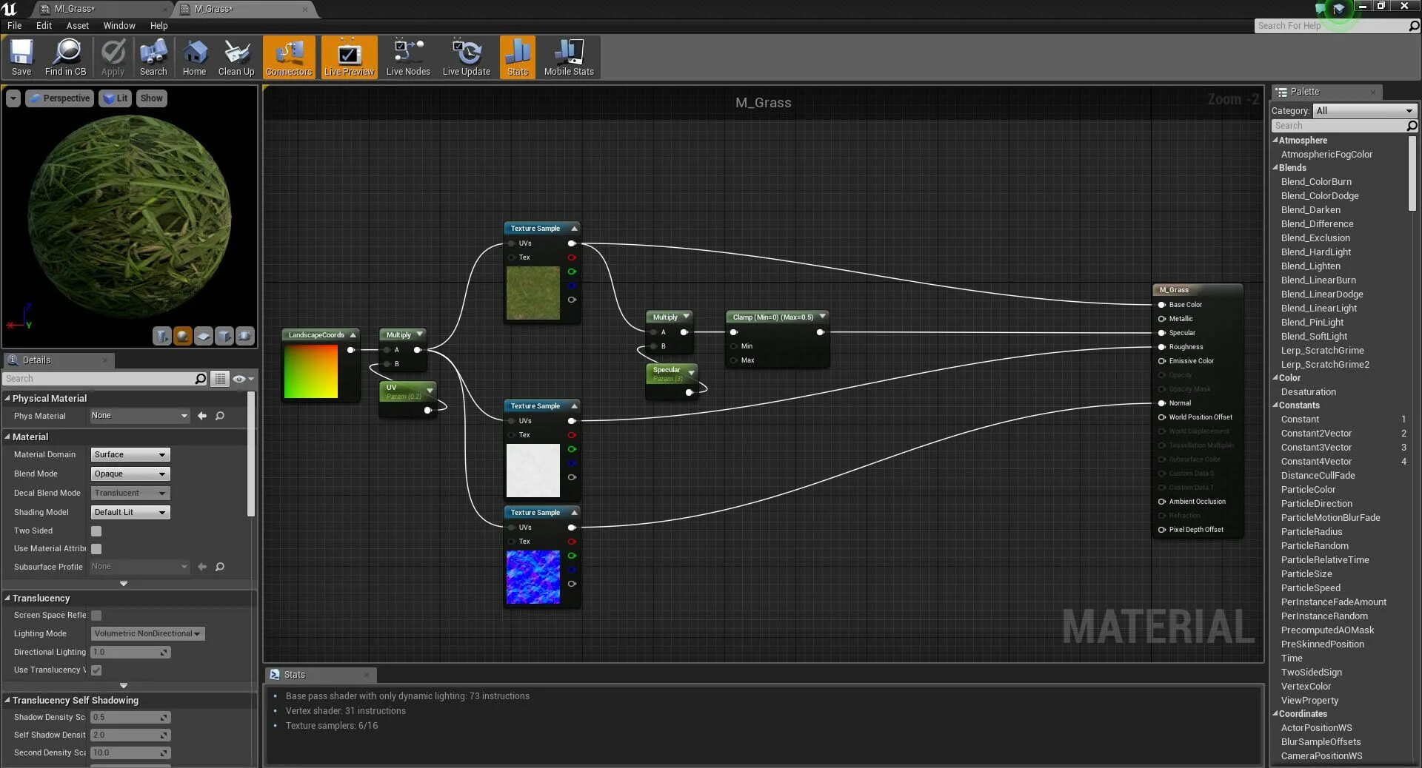This screenshot has height=768, width=1422.
Task: Toggle Use Material Attributes checkbox
Action: pyautogui.click(x=96, y=549)
